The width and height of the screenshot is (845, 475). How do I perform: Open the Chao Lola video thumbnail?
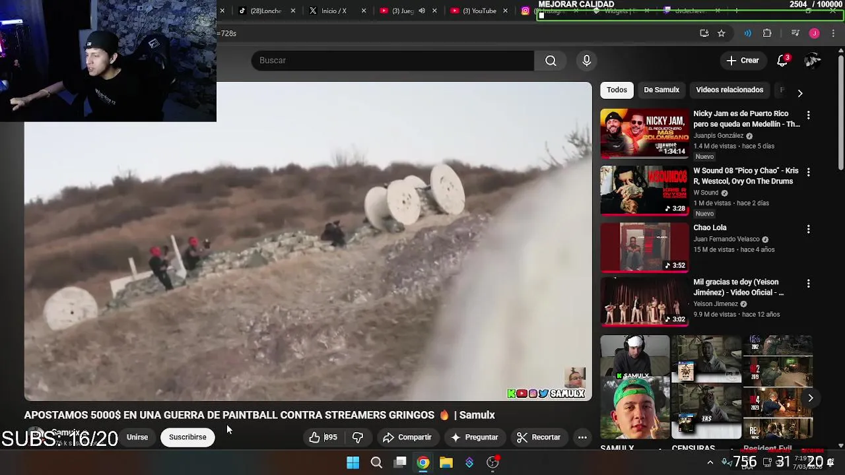pos(644,247)
